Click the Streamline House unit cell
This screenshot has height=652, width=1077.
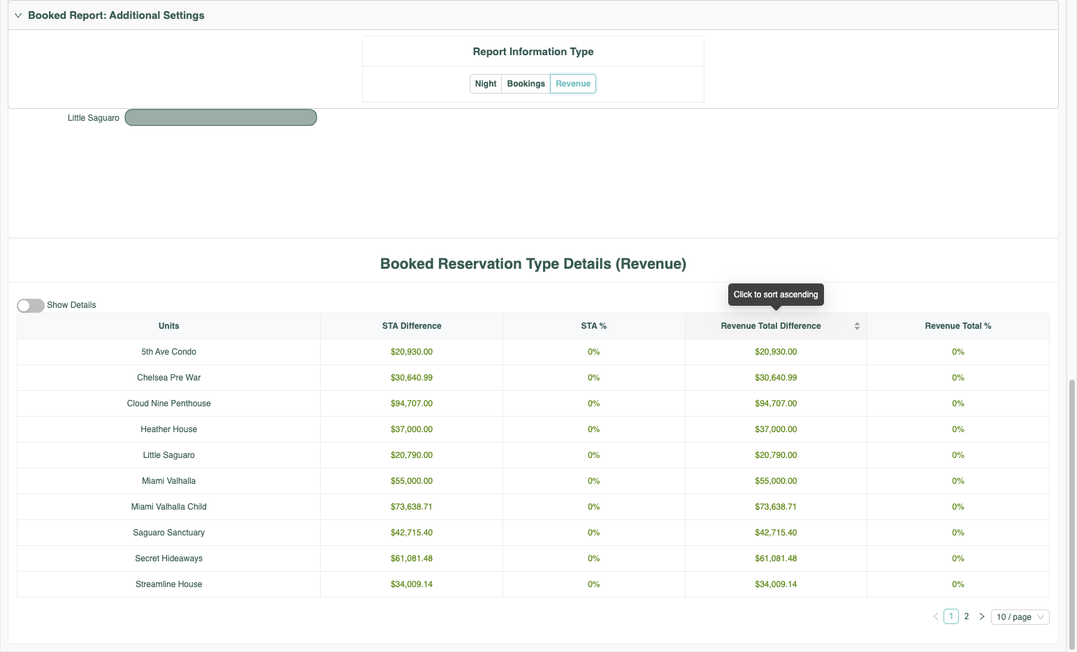point(169,584)
